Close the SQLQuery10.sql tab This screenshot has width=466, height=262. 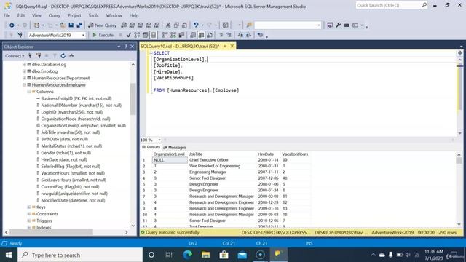[232, 46]
